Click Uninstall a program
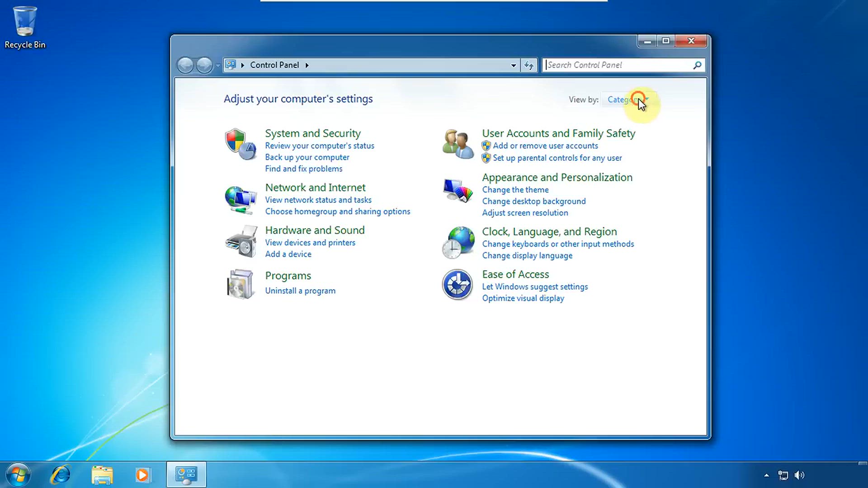The width and height of the screenshot is (868, 488). pos(300,291)
